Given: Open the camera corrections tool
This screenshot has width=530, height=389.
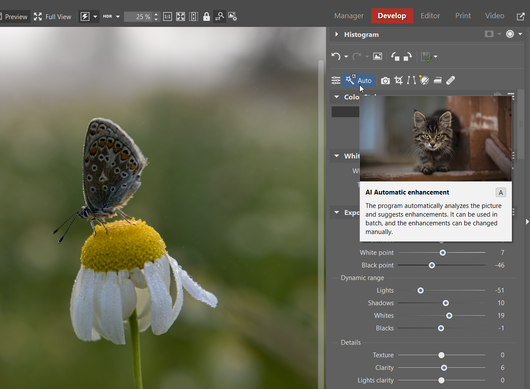Looking at the screenshot, I should click(385, 80).
